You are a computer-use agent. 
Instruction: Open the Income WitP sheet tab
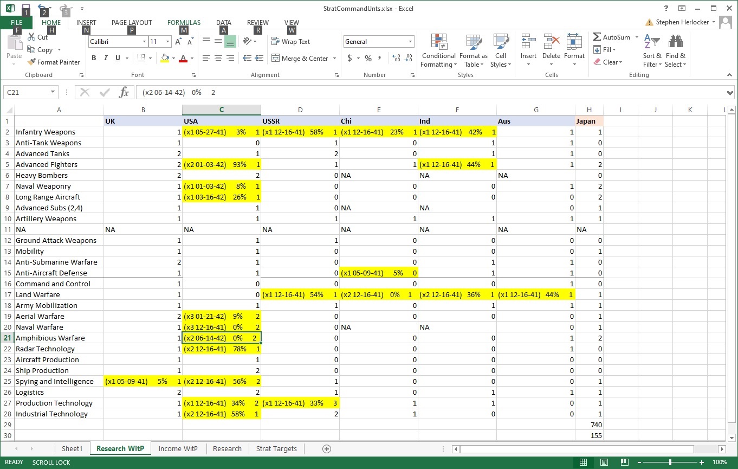178,449
